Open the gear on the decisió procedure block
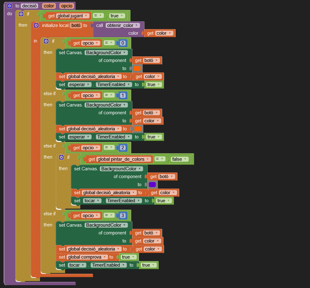 (x=9, y=6)
